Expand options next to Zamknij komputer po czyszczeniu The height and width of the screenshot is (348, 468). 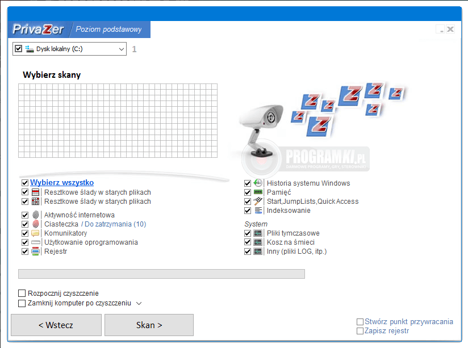click(139, 304)
